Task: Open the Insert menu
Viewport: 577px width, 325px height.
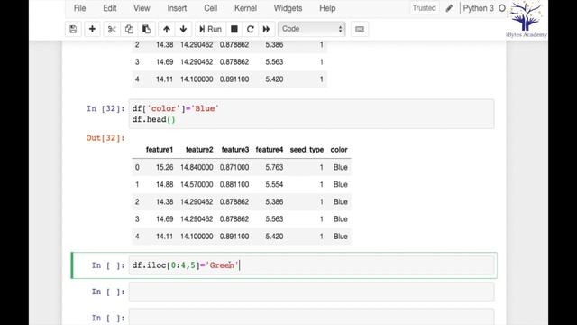Action: pyautogui.click(x=177, y=8)
